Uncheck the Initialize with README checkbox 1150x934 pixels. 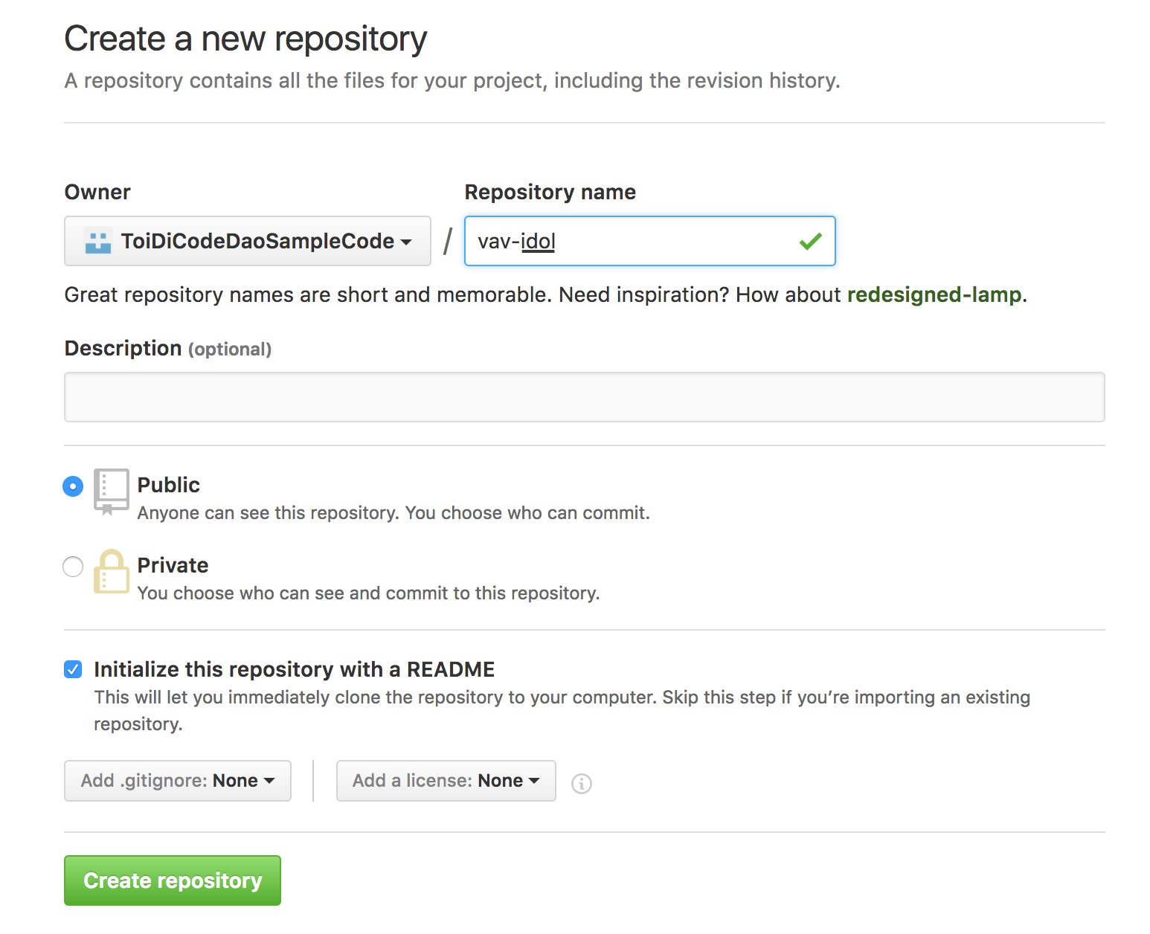click(73, 669)
